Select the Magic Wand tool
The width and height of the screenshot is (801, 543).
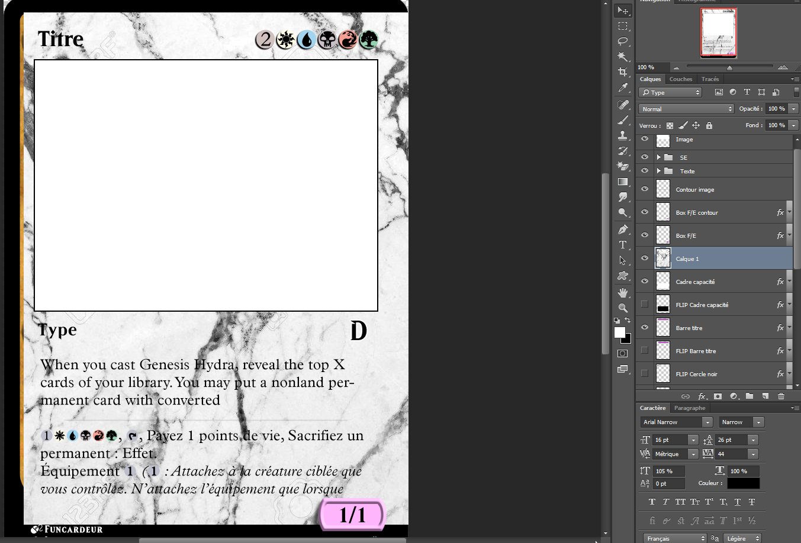point(623,57)
